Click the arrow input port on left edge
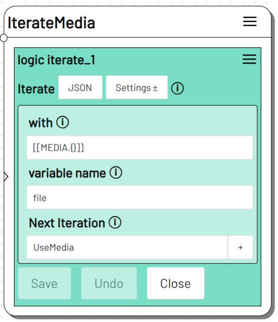The height and width of the screenshot is (322, 278). [6, 176]
